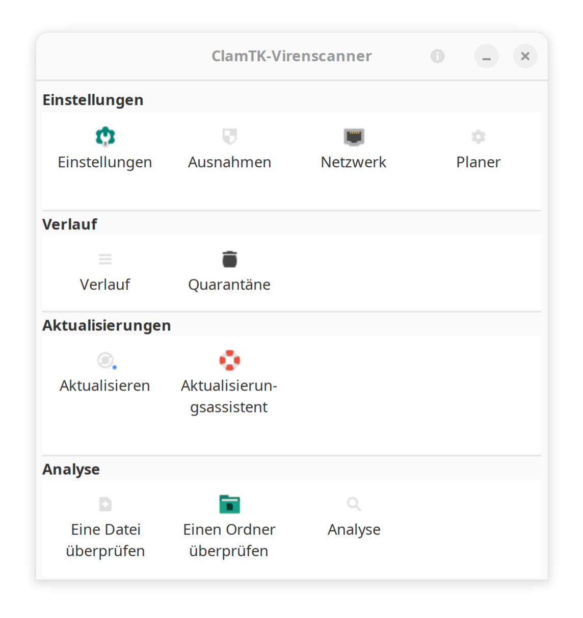The height and width of the screenshot is (618, 583).
Task: Click the Ausnahmen shield icon
Action: [x=230, y=136]
